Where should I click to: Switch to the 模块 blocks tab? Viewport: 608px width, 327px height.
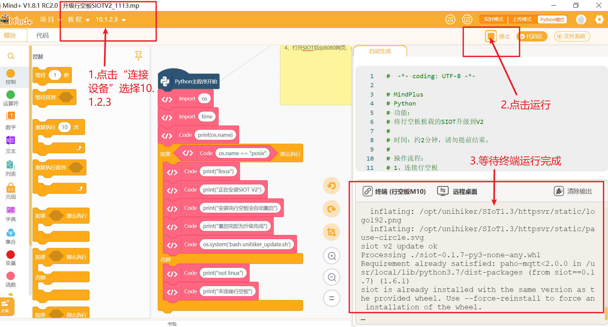(x=13, y=35)
